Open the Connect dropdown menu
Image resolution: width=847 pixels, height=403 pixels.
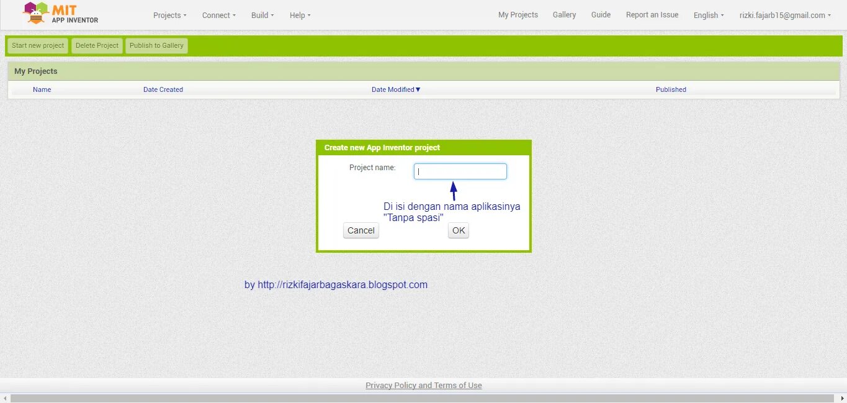[x=218, y=15]
